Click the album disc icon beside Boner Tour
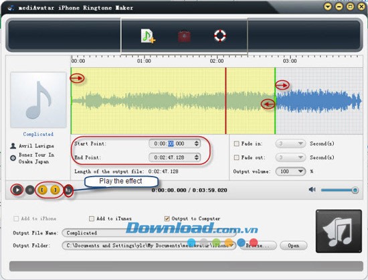This screenshot has height=280, width=368. pos(13,158)
